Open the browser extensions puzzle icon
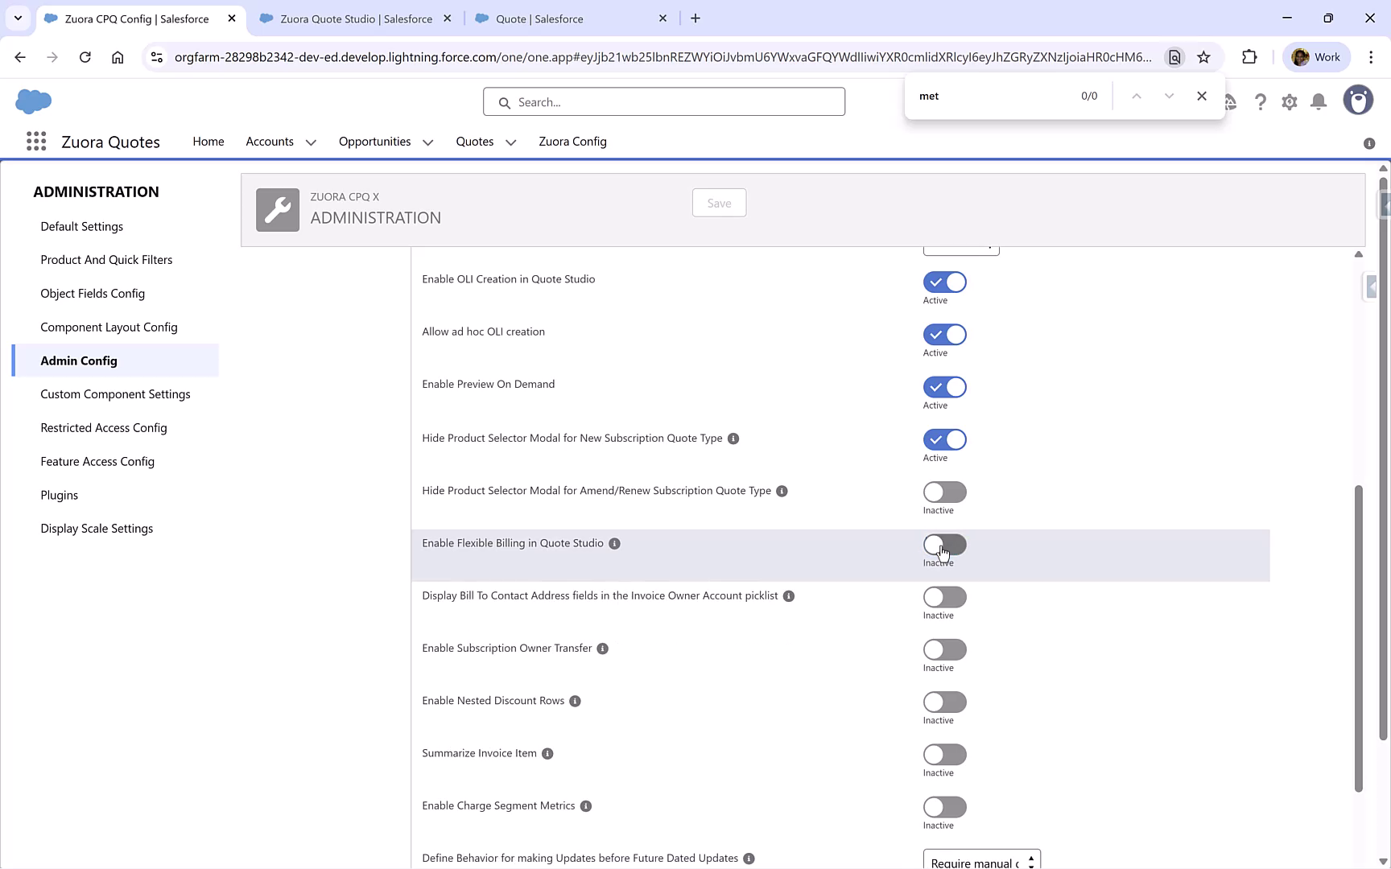Viewport: 1391px width, 869px height. (x=1250, y=57)
